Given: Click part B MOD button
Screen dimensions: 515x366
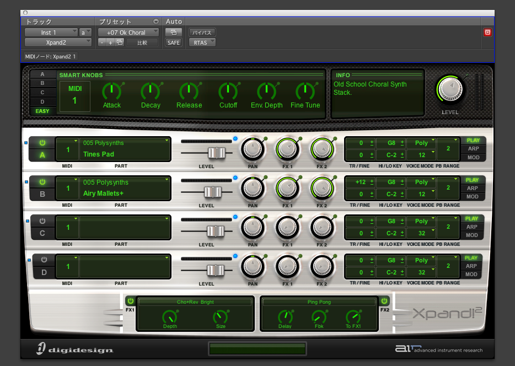Looking at the screenshot, I should pyautogui.click(x=473, y=197).
